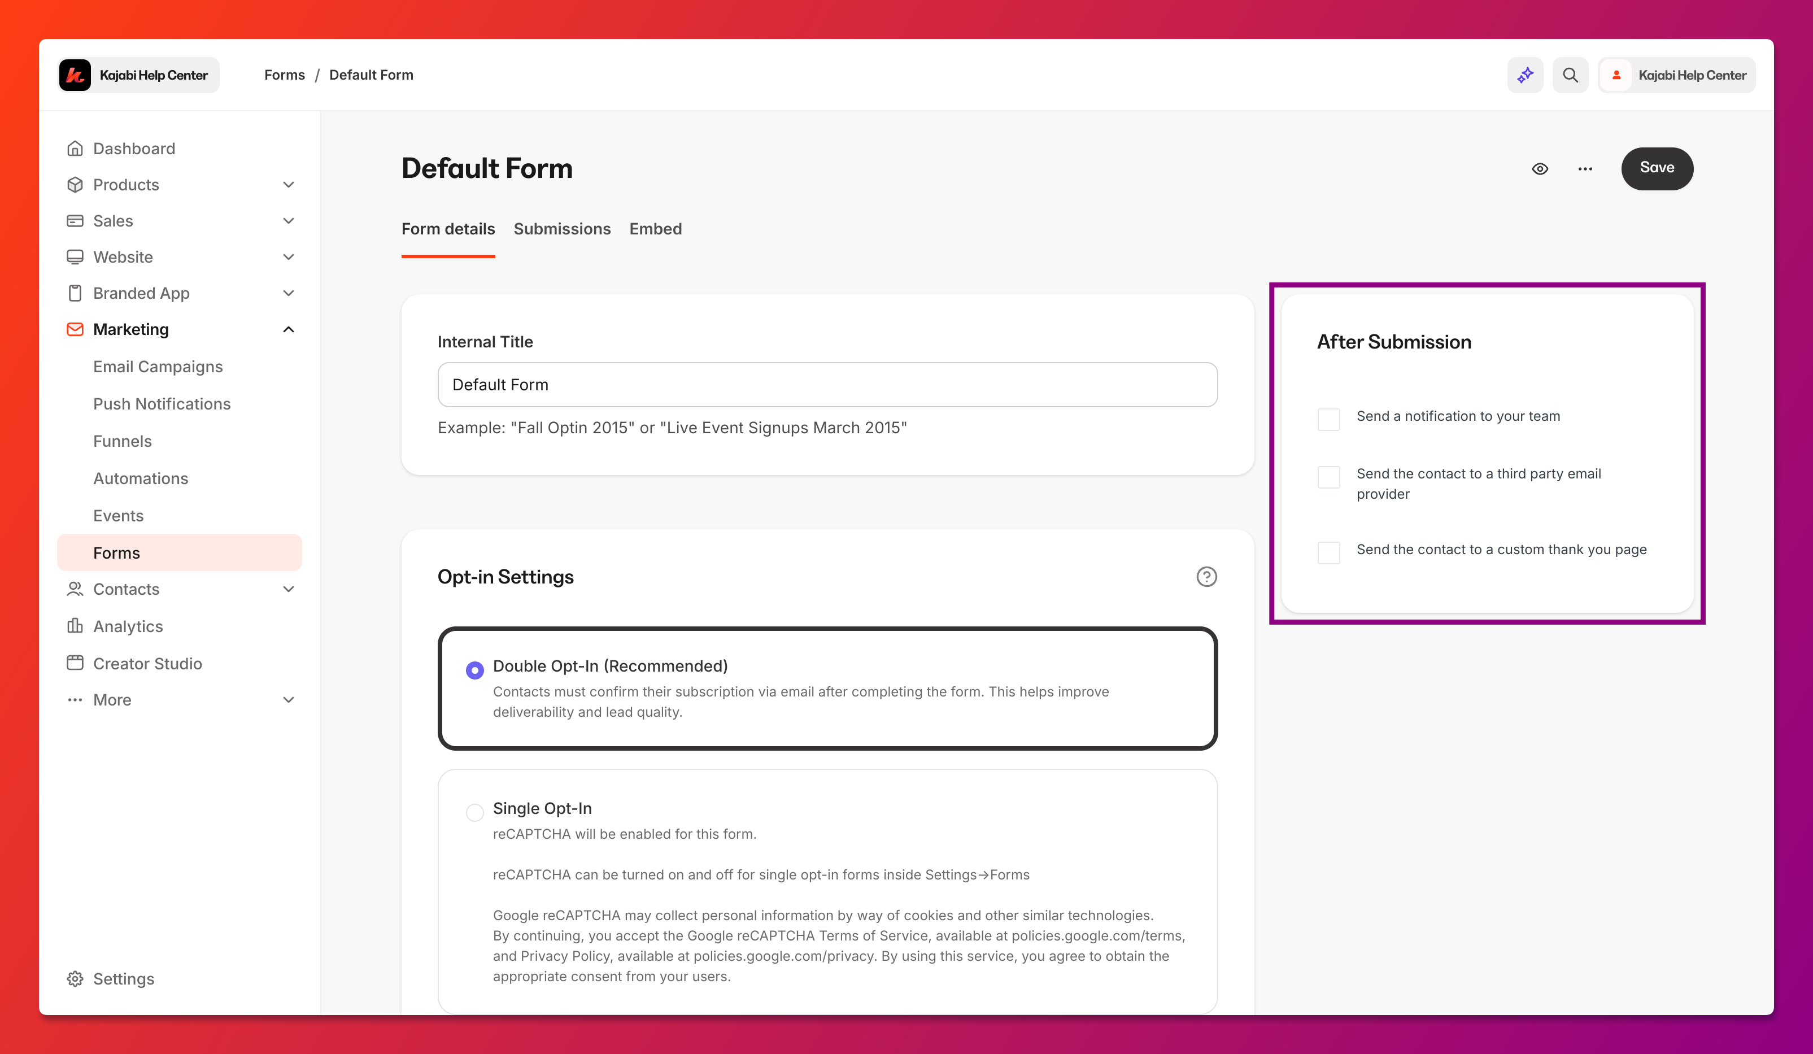Open Email Campaigns in sidebar
The width and height of the screenshot is (1813, 1054).
point(158,367)
